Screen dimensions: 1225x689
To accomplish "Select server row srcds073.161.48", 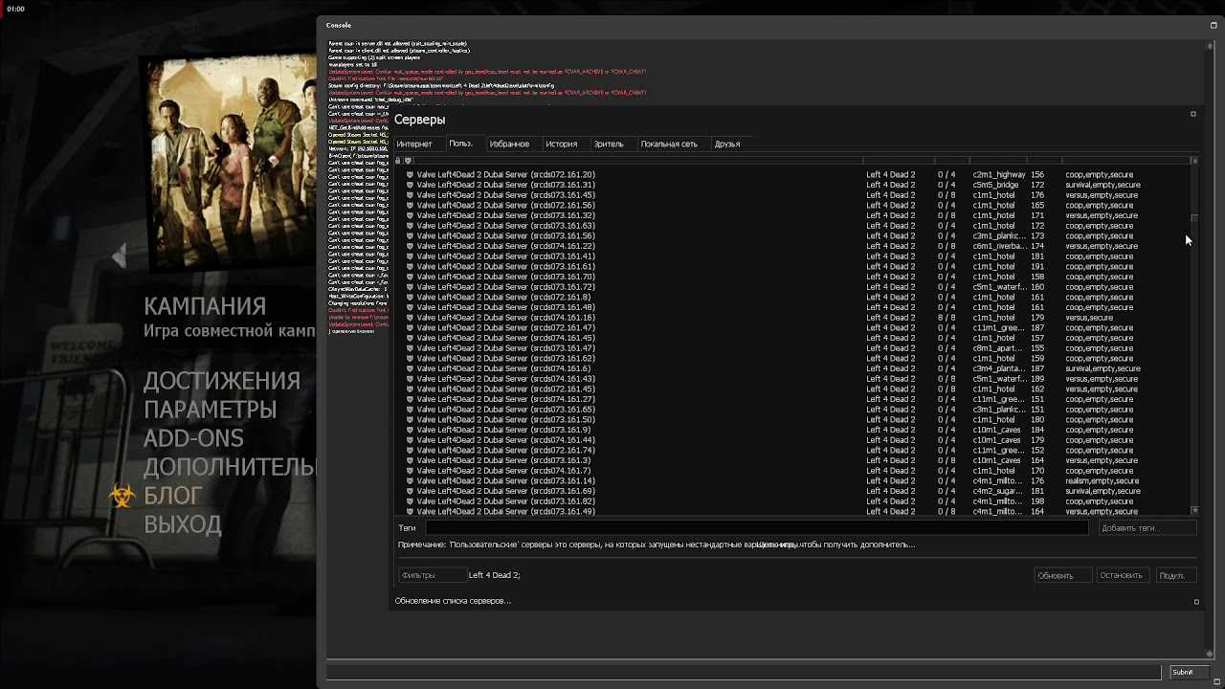I will [x=794, y=307].
